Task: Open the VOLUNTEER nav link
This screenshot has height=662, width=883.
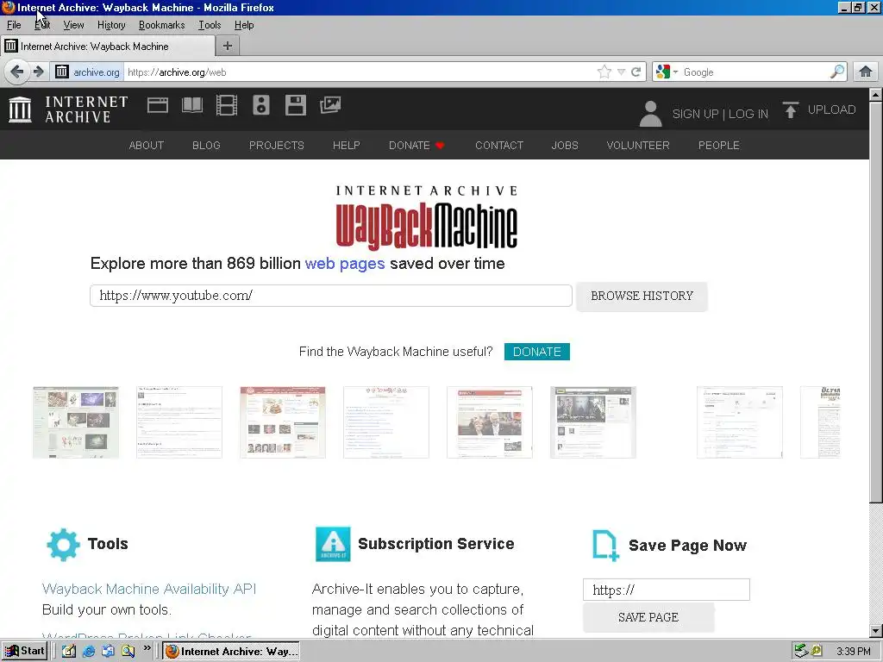Action: 638,145
